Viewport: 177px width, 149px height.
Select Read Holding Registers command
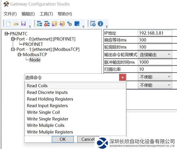pyautogui.click(x=50, y=99)
